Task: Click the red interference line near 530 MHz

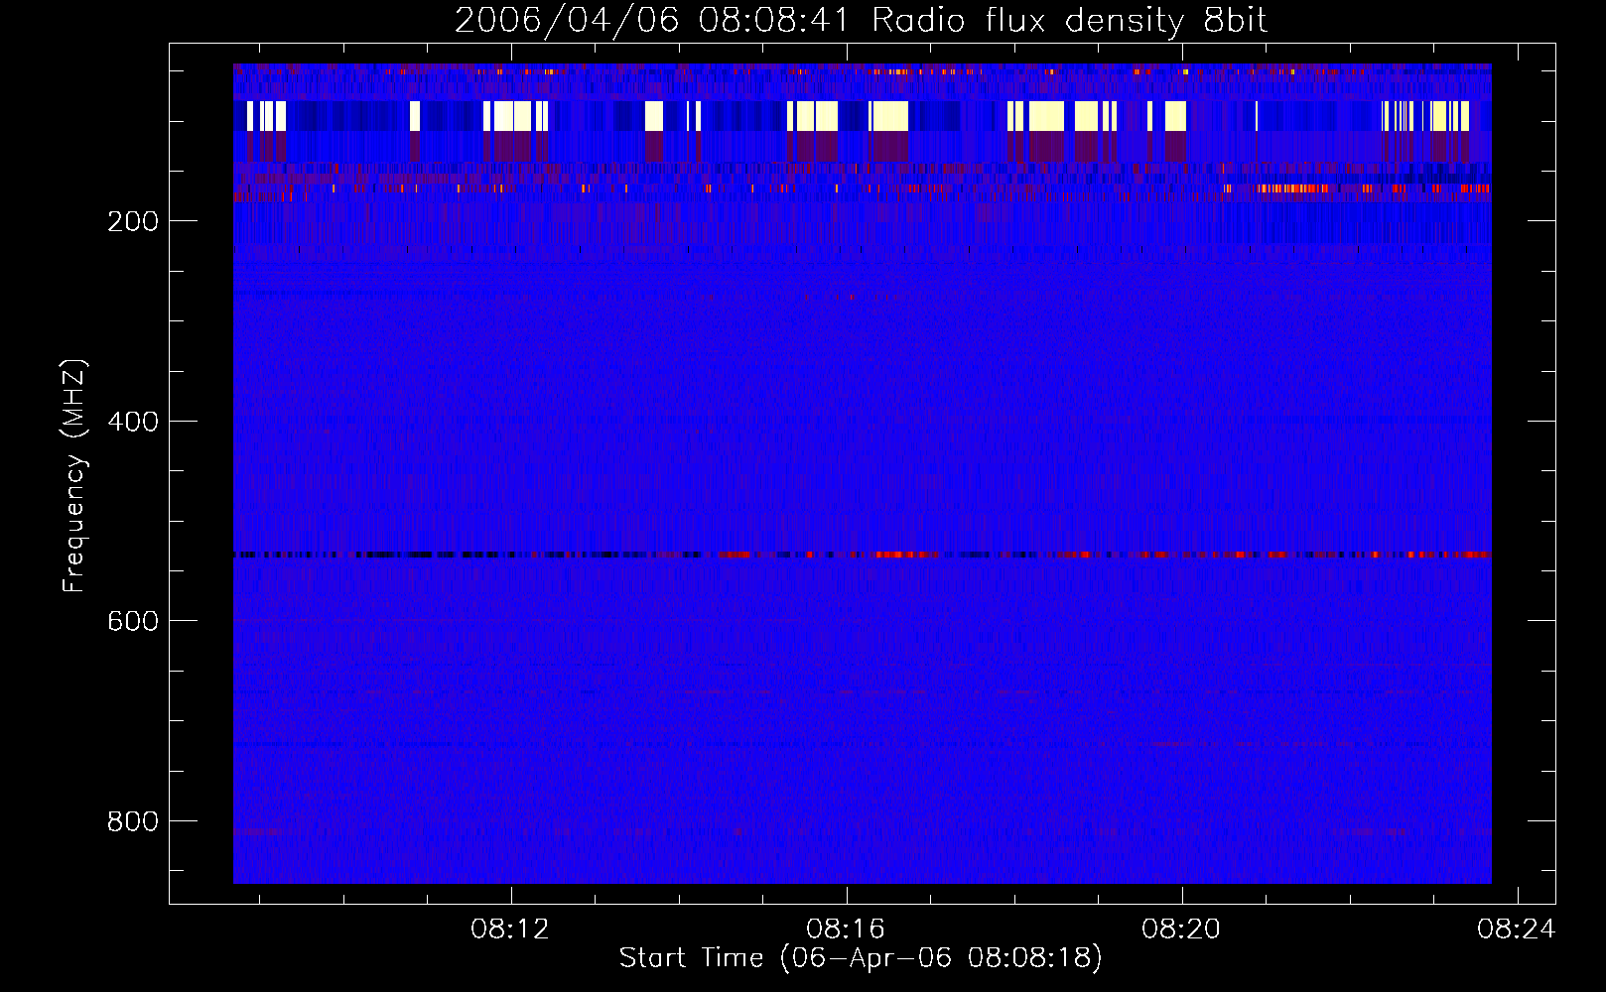Action: coord(863,555)
